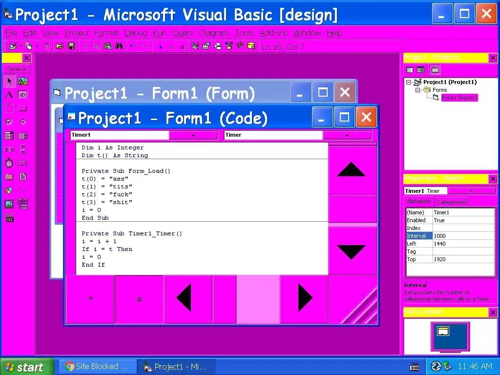The height and width of the screenshot is (375, 500).
Task: Open the Timer procedure dropdown in the code window
Action: [347, 135]
